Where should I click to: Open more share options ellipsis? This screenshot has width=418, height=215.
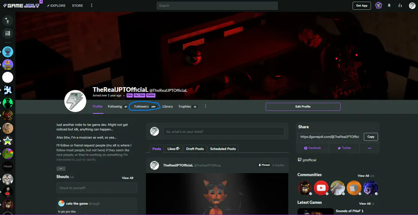pyautogui.click(x=370, y=148)
